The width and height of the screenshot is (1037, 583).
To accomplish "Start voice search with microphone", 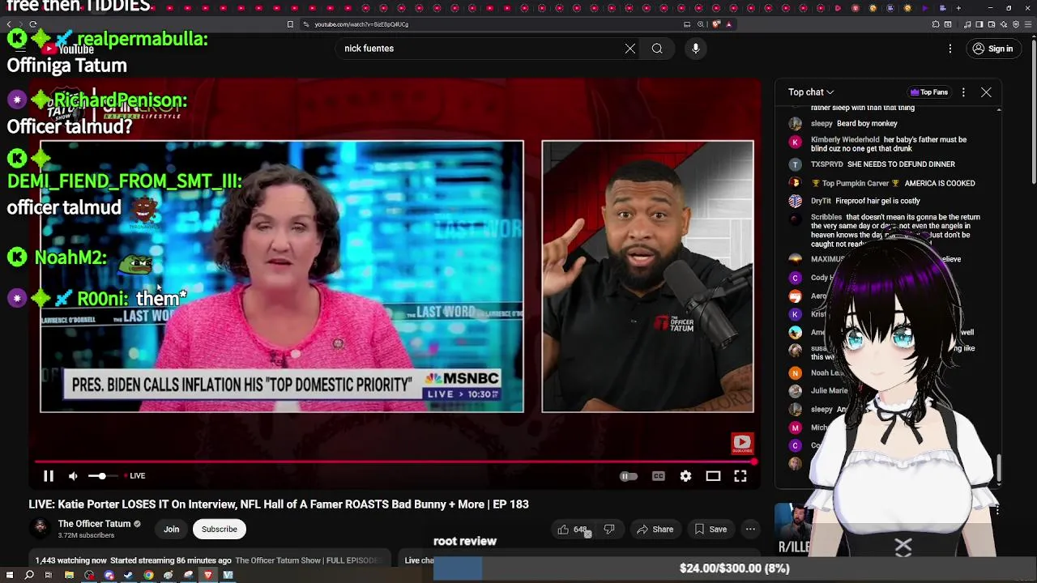I will coord(696,49).
